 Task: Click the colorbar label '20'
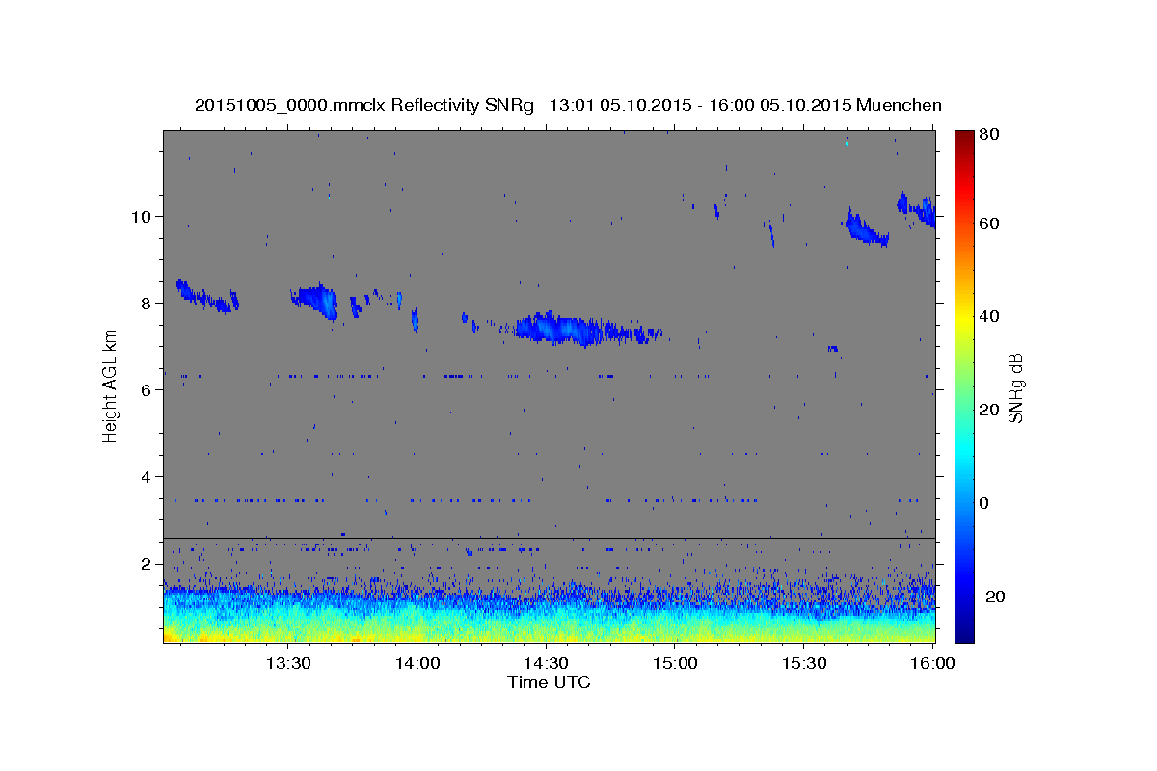coord(991,410)
